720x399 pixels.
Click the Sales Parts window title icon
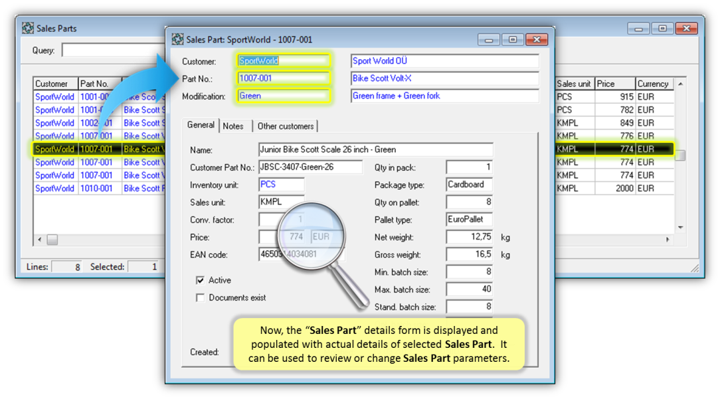coord(27,28)
